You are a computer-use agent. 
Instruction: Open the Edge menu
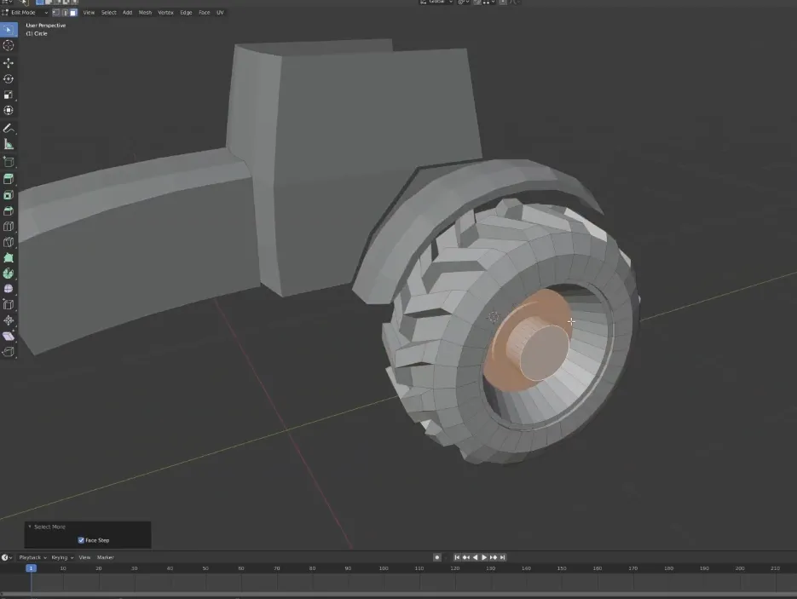click(x=186, y=13)
